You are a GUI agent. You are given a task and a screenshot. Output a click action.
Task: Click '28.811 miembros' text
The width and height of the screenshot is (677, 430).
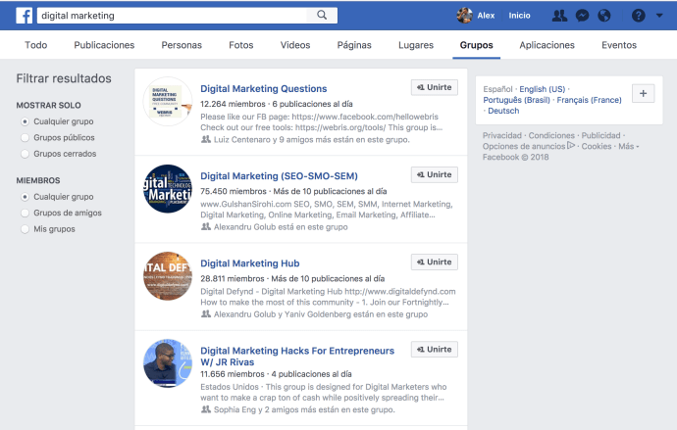233,279
